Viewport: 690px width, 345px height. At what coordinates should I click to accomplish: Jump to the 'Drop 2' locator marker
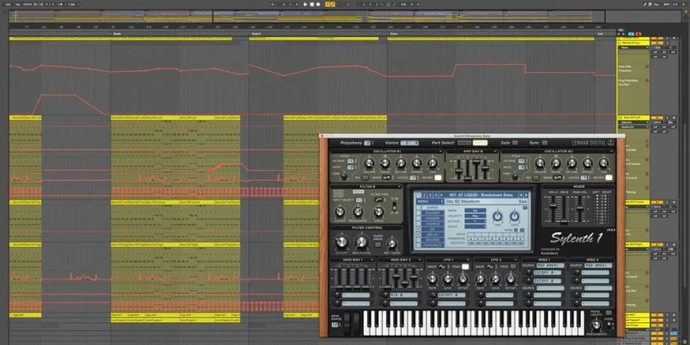pyautogui.click(x=255, y=34)
